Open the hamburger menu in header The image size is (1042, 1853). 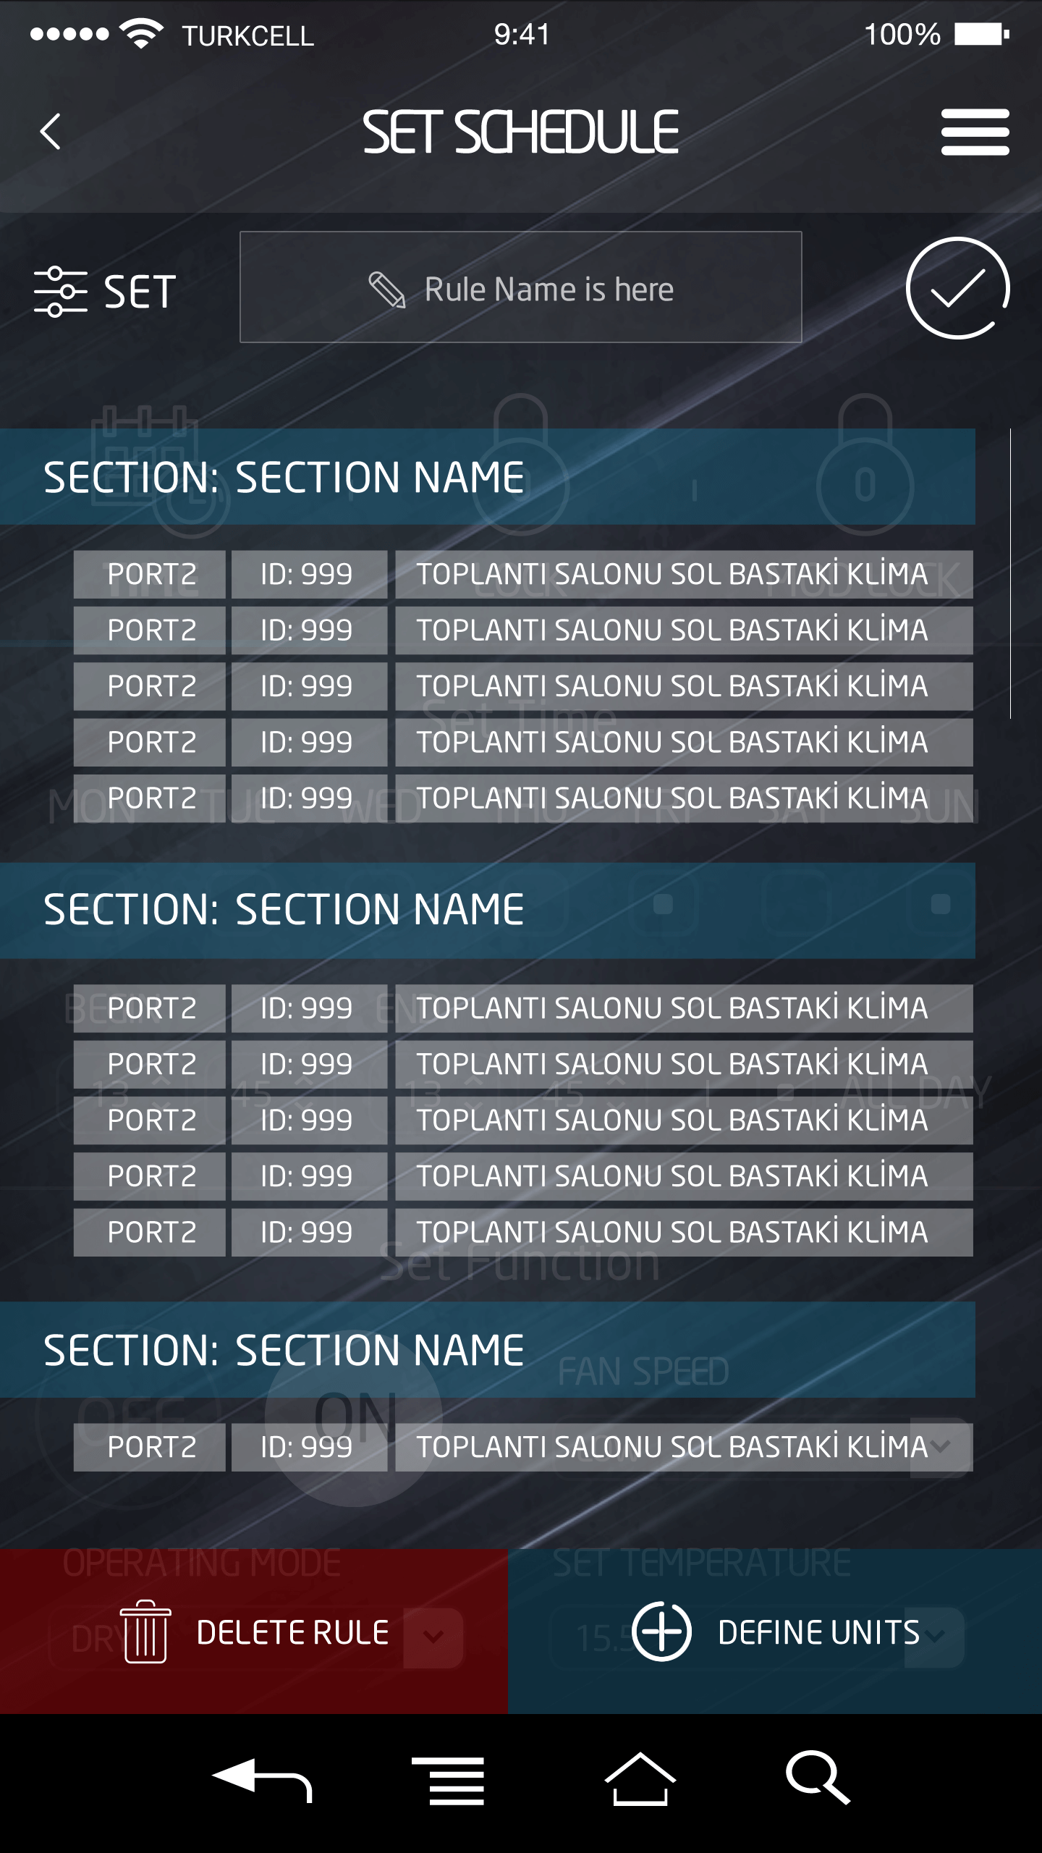coord(975,132)
